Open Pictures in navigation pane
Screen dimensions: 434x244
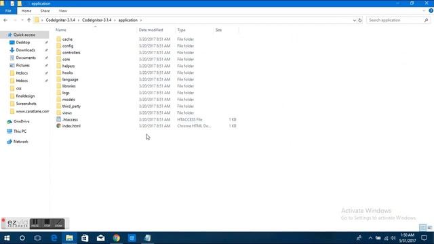pyautogui.click(x=22, y=66)
